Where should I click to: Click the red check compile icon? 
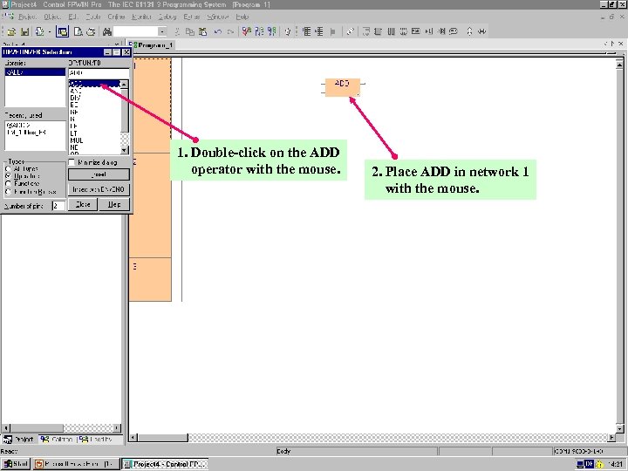247,31
